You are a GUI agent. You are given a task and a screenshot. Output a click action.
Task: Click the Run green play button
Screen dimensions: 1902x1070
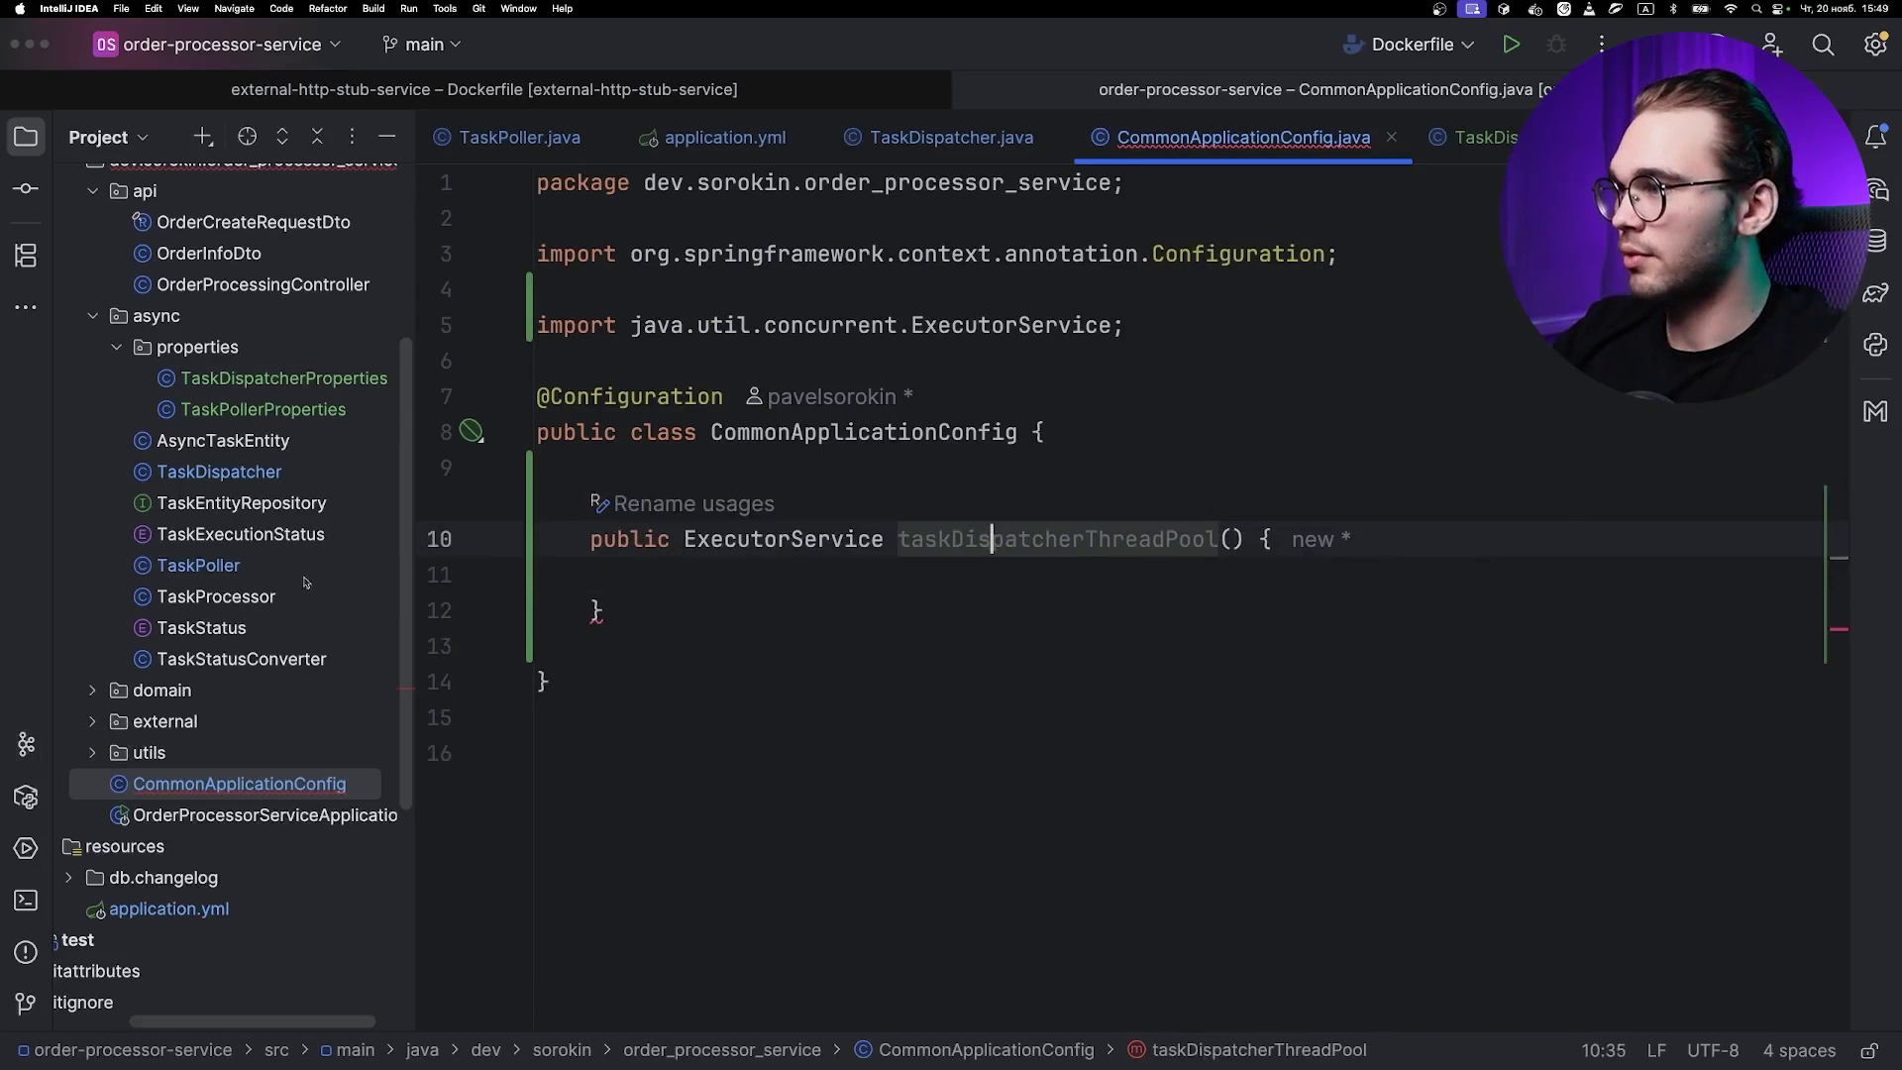[x=1511, y=45]
